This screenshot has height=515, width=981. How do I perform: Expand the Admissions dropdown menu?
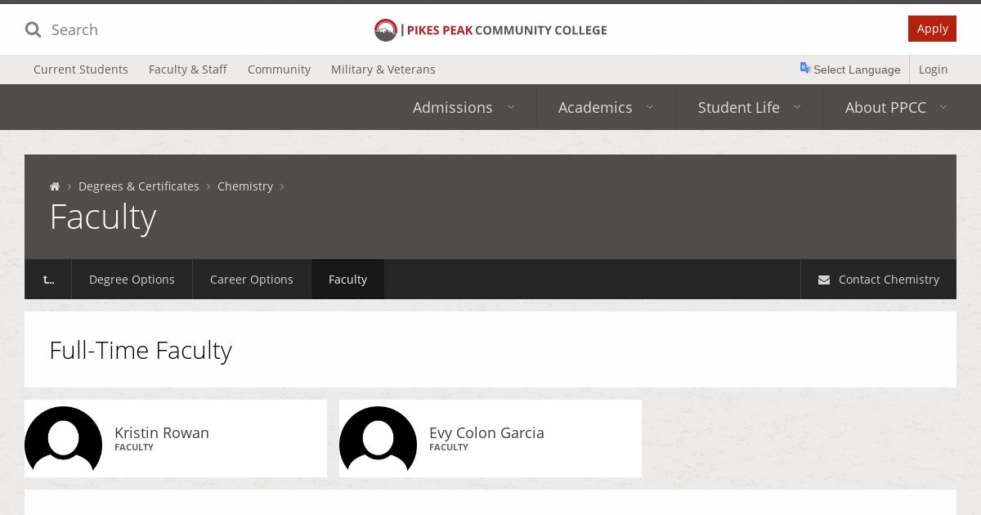464,107
